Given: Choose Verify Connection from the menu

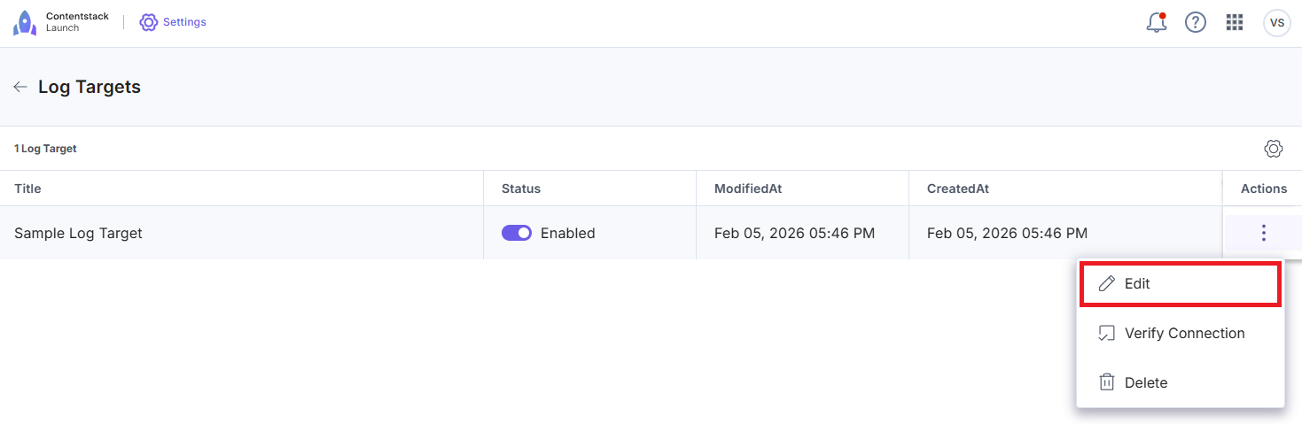Looking at the screenshot, I should [1184, 333].
